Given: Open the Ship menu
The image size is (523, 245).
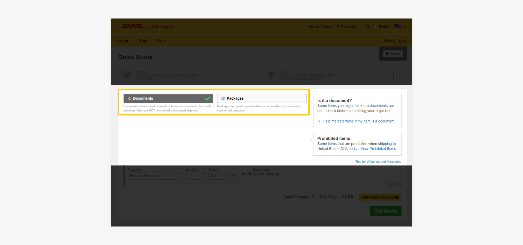Looking at the screenshot, I should [143, 41].
